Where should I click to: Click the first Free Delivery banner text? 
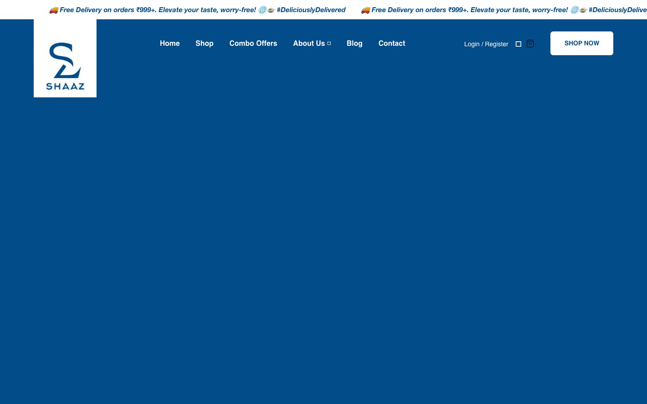coord(197,10)
